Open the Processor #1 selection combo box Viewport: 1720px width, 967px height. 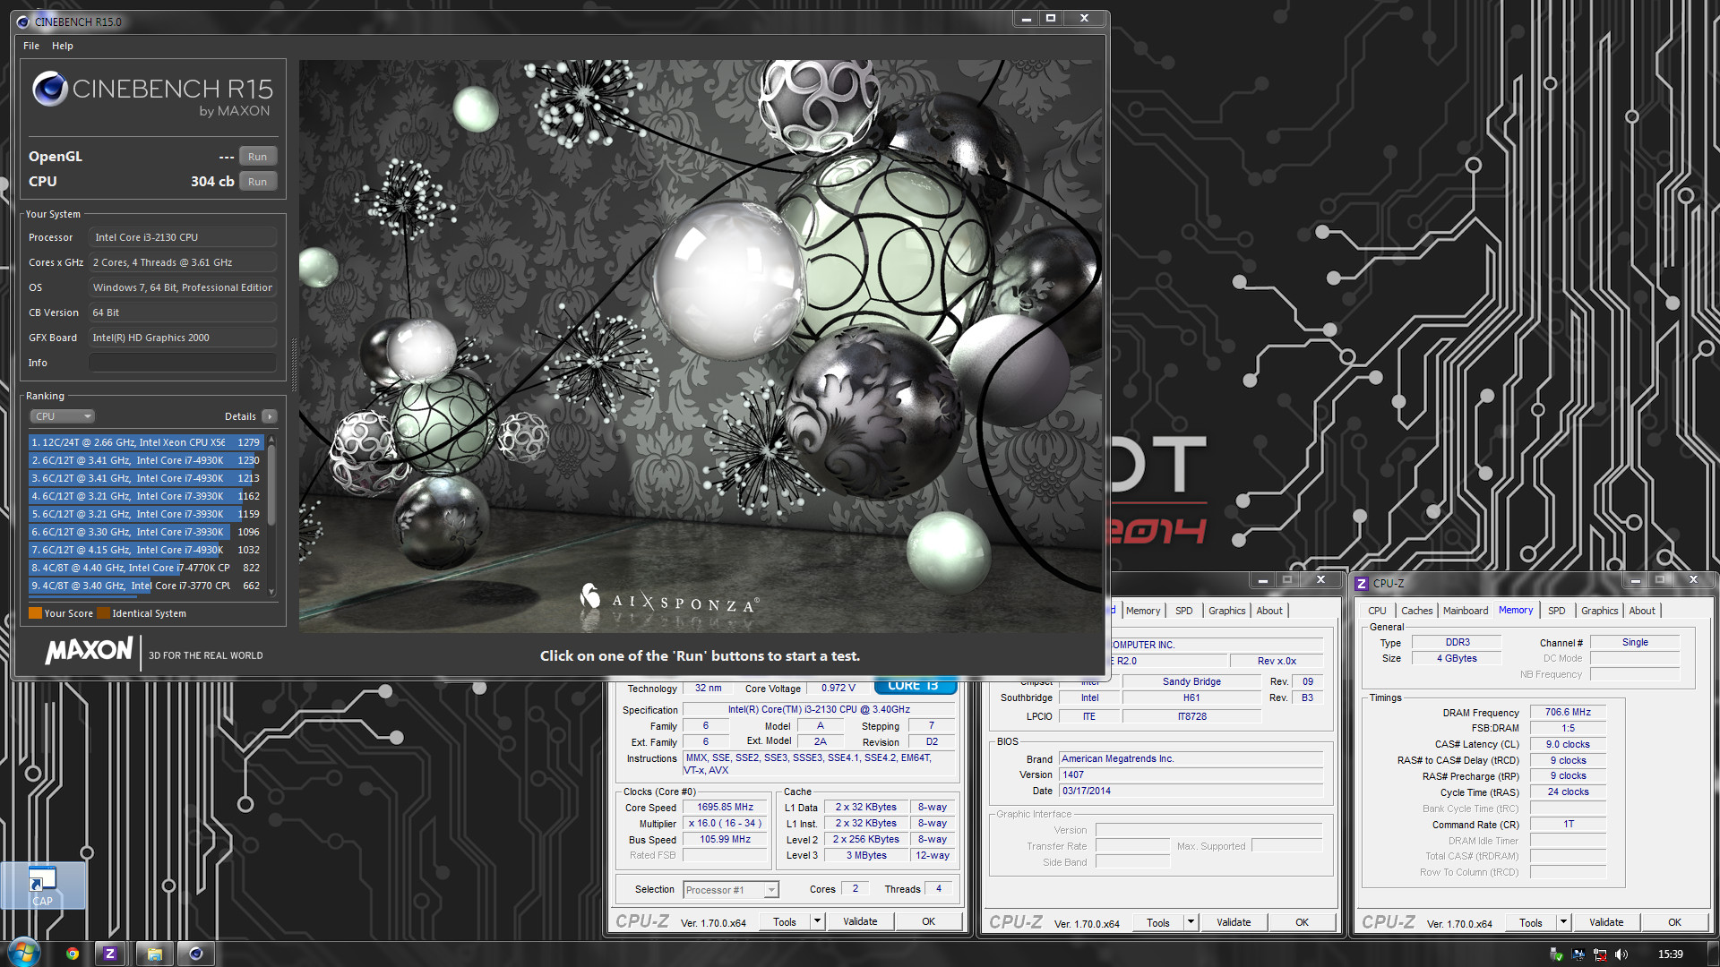731,890
